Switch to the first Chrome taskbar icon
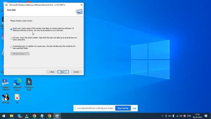Screen dimensions: 211x119 (x=34, y=116)
